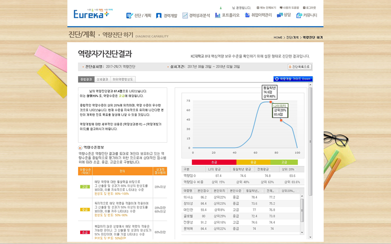Open the 커뮤니티 icon
391x244 pixels.
(299, 16)
